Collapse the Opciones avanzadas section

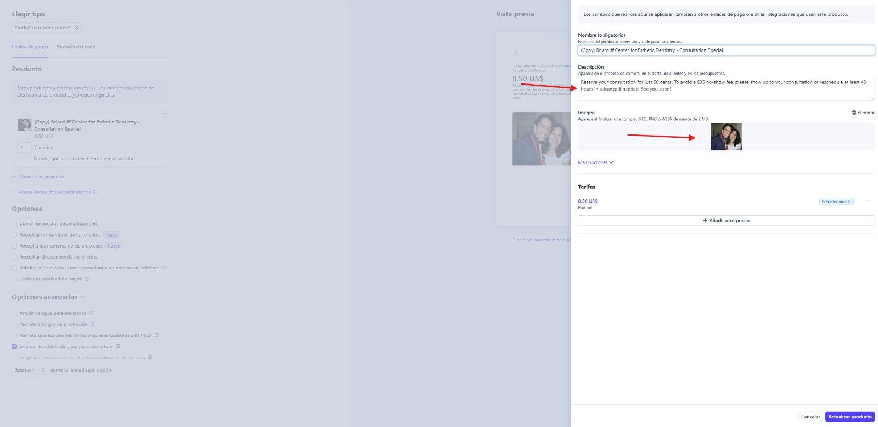48,297
